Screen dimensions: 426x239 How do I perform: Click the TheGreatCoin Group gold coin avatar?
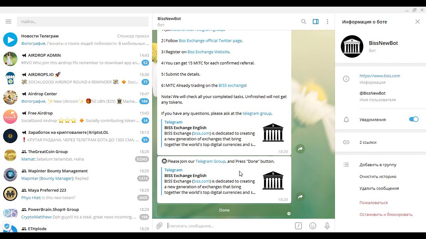(10, 155)
